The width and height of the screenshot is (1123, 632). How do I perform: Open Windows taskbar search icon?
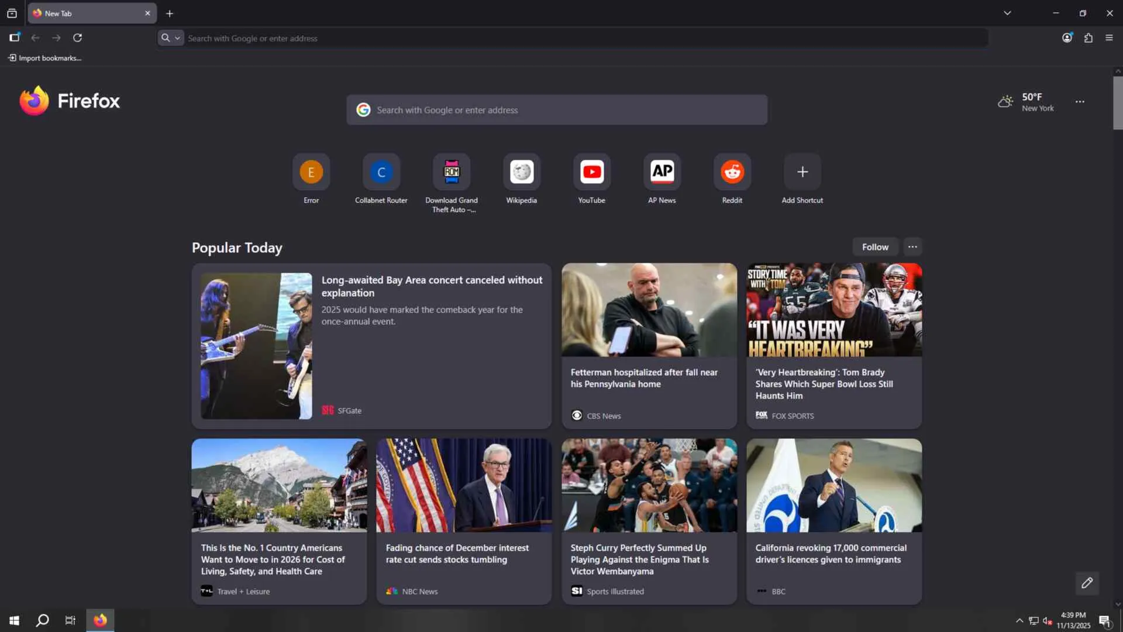(42, 620)
